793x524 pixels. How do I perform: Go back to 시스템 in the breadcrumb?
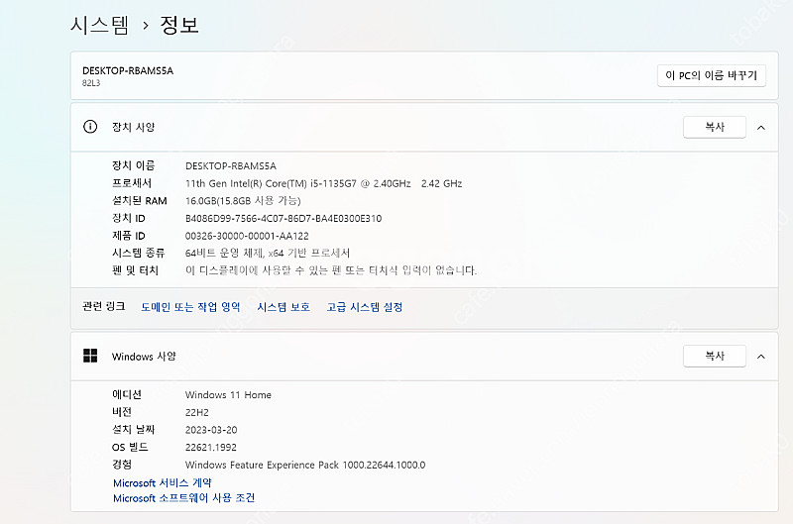point(99,26)
